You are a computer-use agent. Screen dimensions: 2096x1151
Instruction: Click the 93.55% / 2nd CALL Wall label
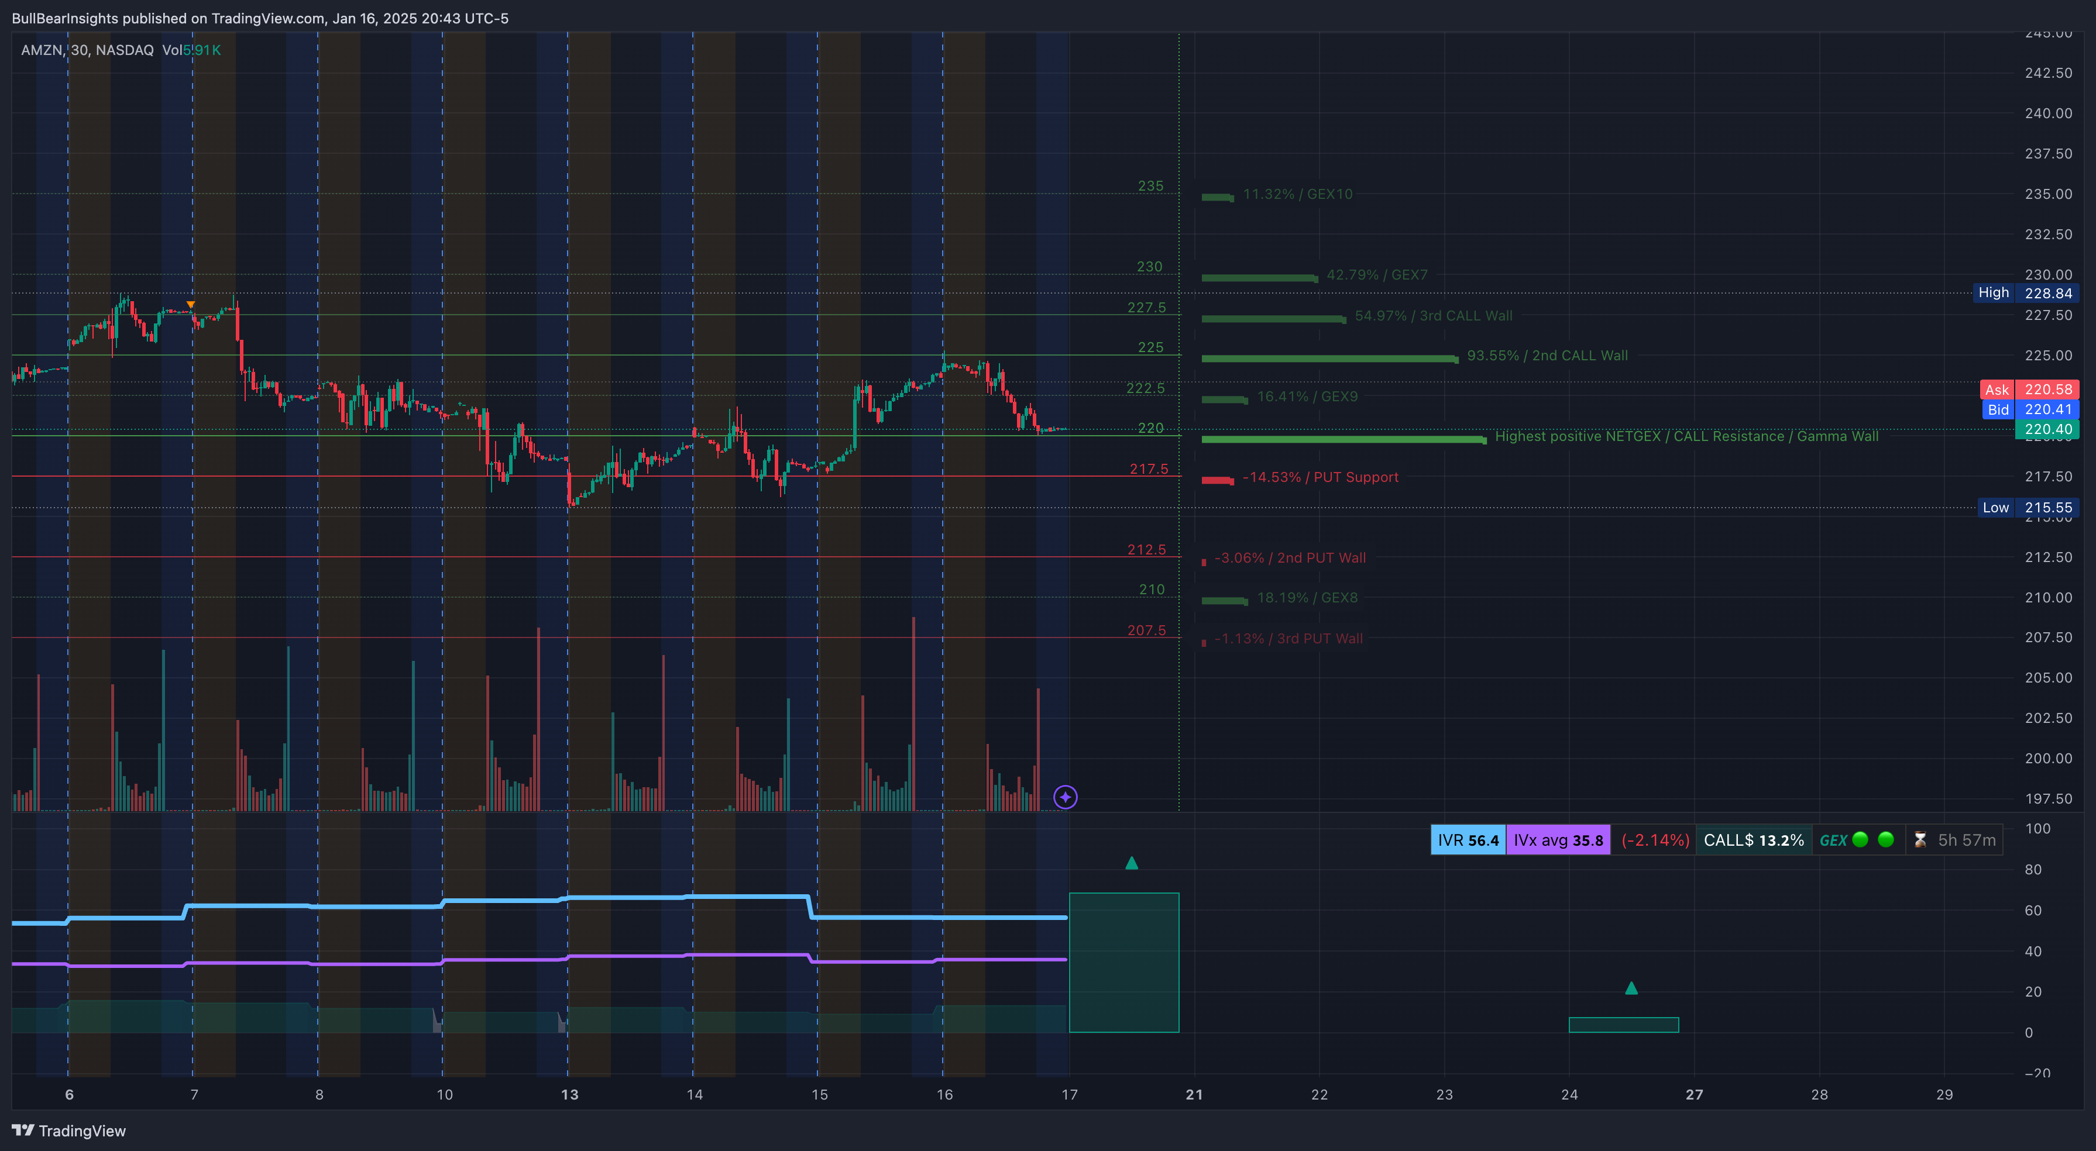(1547, 356)
